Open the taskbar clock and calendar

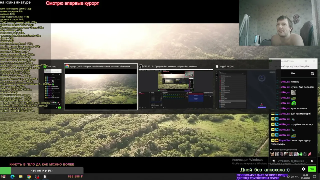pos(305,176)
